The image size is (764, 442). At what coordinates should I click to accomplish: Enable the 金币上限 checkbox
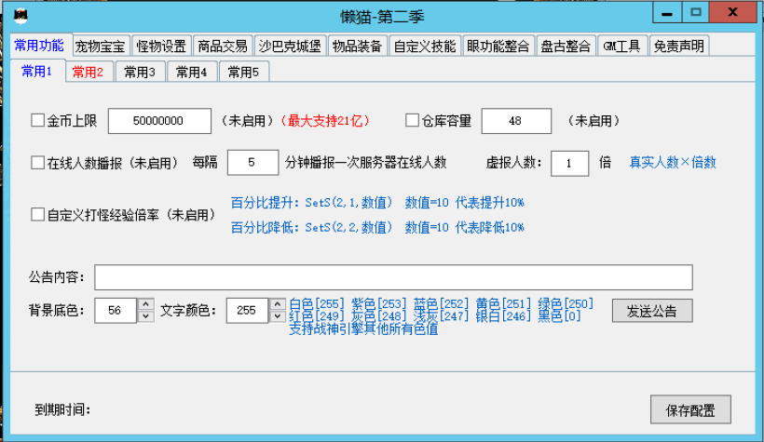point(38,121)
